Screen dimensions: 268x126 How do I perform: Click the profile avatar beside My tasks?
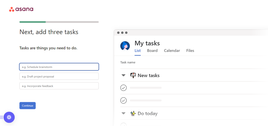pyautogui.click(x=125, y=46)
